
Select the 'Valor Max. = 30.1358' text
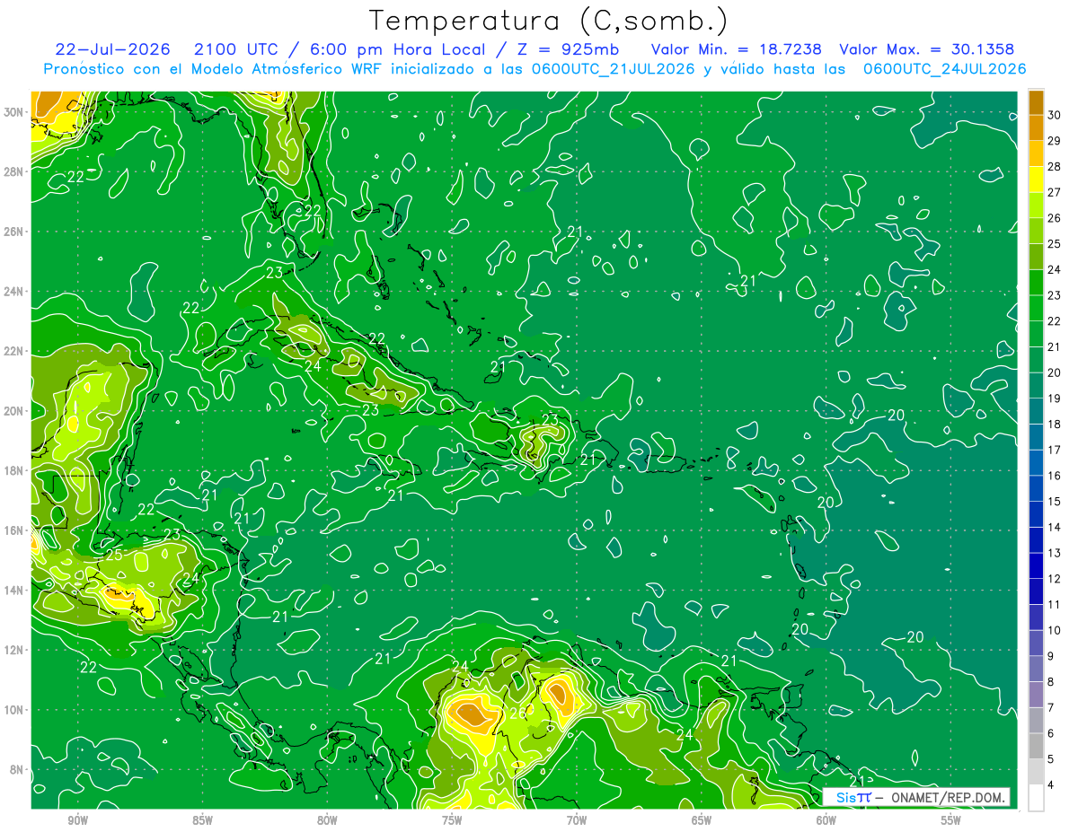928,49
